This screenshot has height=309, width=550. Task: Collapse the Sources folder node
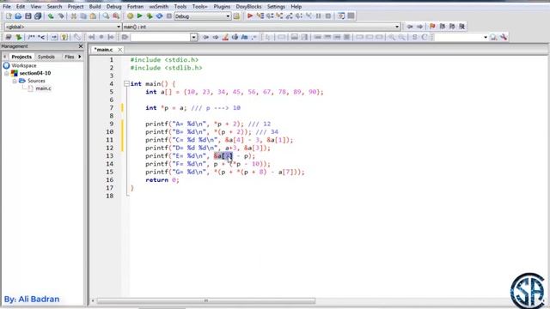(15, 81)
